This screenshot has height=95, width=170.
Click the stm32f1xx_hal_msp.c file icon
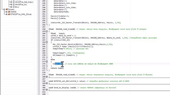14,2
